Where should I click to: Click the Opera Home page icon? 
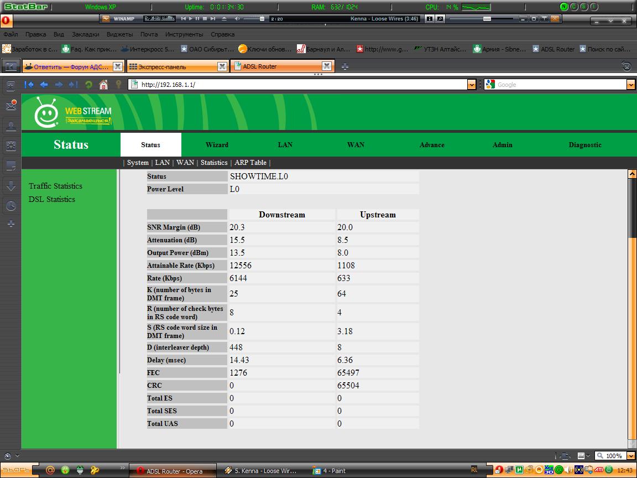pos(103,85)
